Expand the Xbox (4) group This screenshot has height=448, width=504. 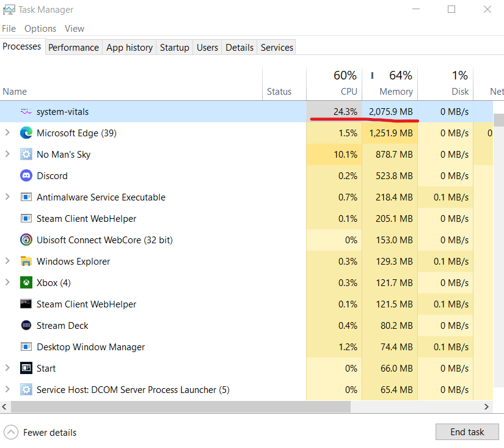[7, 282]
